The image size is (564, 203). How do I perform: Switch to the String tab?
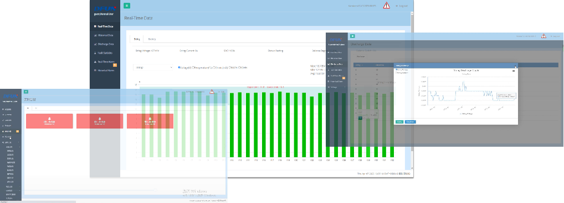pyautogui.click(x=137, y=39)
